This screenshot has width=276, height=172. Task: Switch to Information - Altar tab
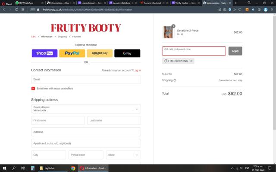60,3
